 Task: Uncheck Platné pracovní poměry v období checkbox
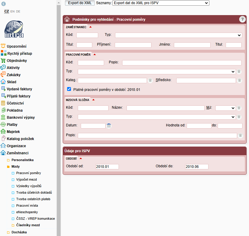69,89
